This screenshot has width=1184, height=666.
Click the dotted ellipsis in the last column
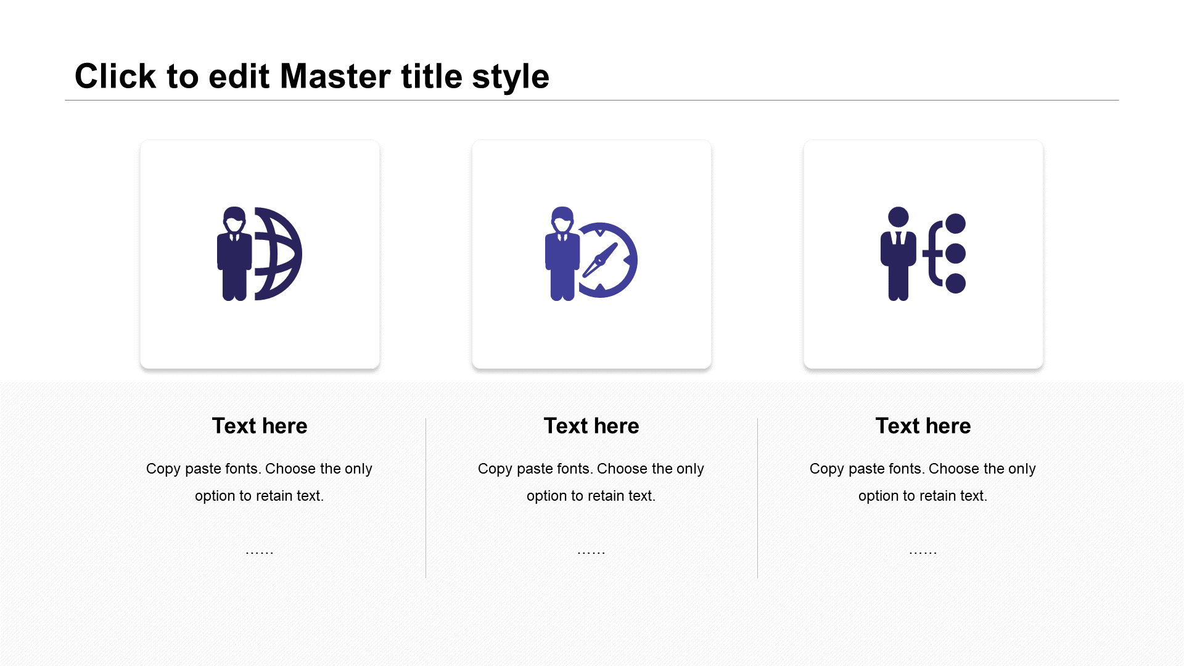point(923,553)
